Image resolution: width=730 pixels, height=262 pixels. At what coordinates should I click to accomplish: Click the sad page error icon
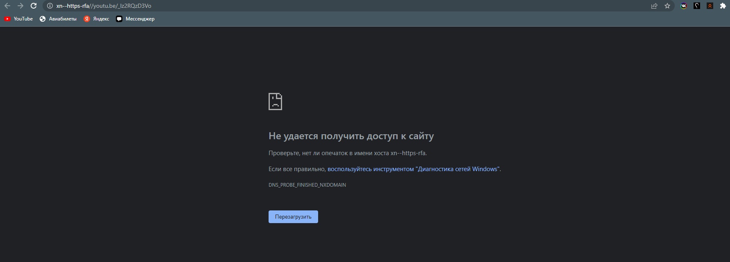click(x=275, y=102)
